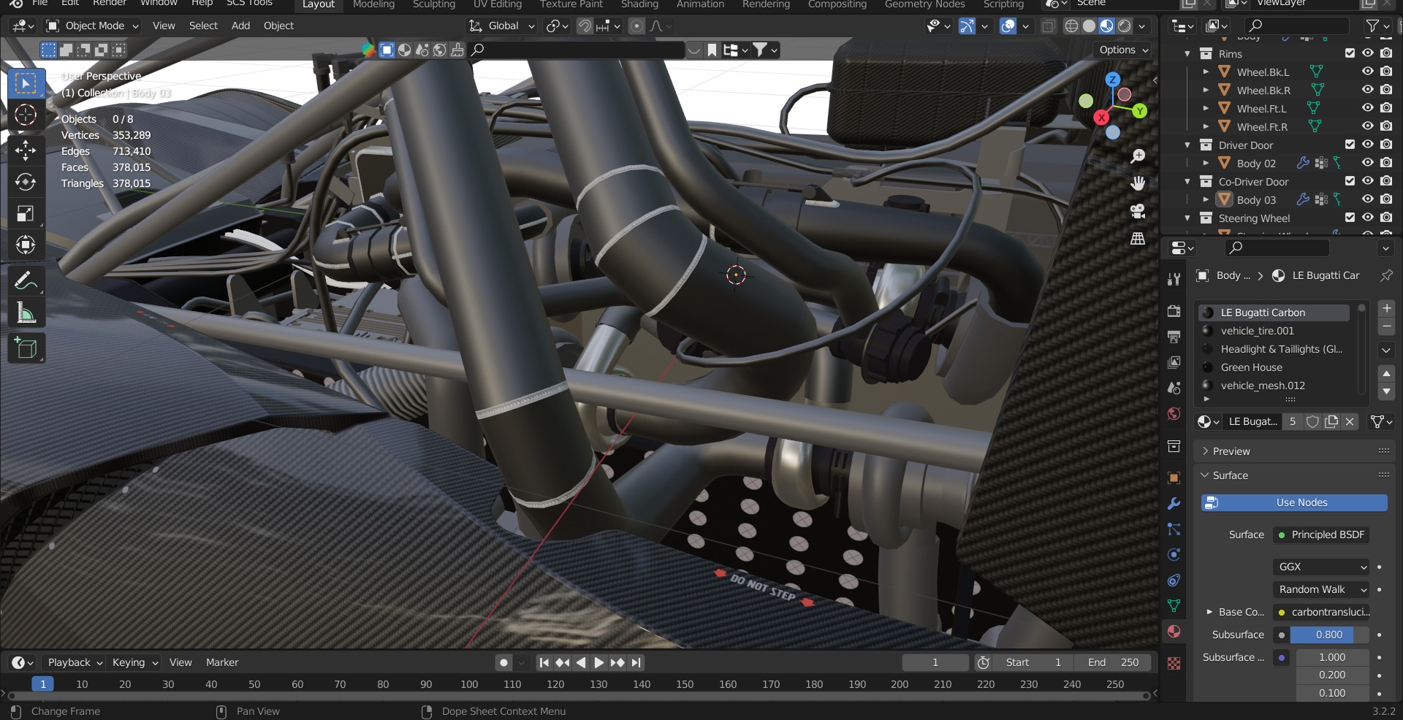This screenshot has width=1403, height=720.
Task: Open the viewport Add menu
Action: [240, 26]
